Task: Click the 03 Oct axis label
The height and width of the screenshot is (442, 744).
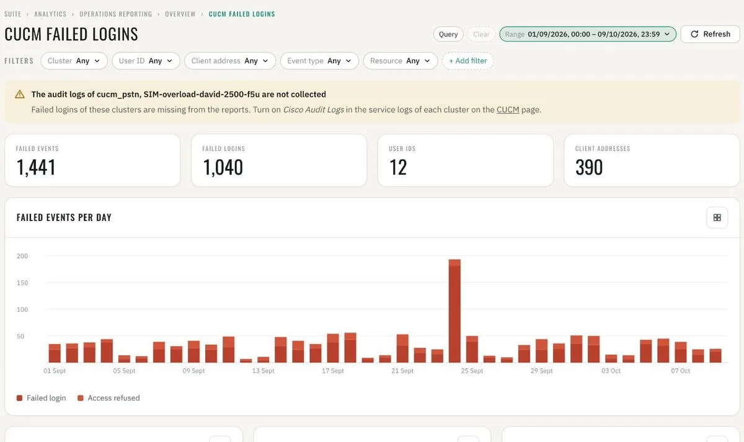Action: (611, 371)
